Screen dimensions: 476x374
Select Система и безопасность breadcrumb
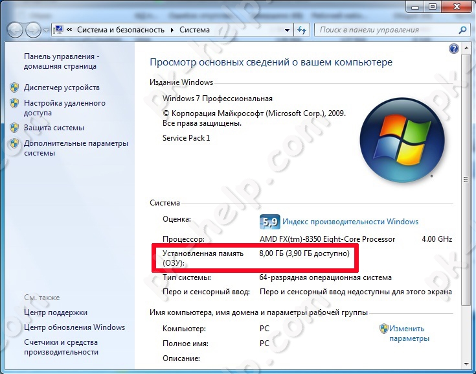pos(120,30)
